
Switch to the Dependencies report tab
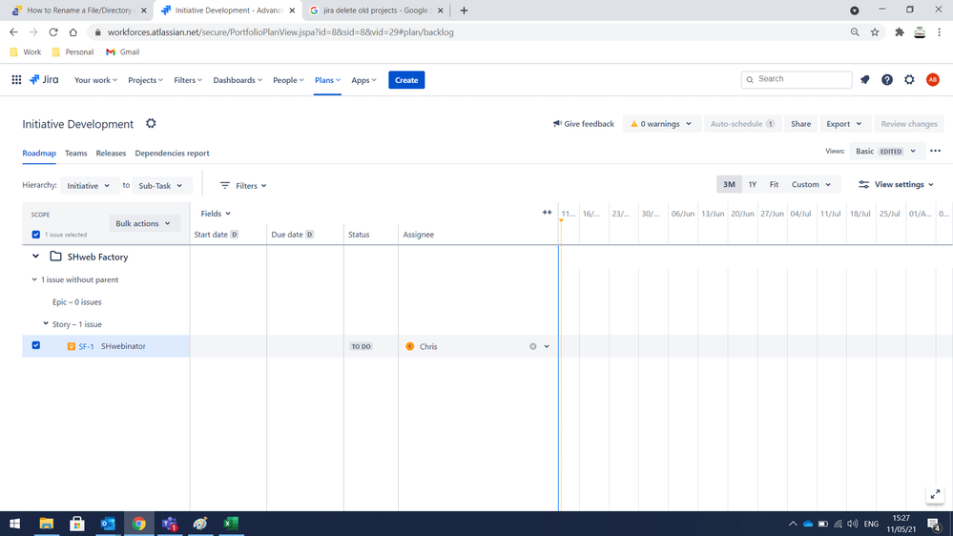pyautogui.click(x=172, y=154)
